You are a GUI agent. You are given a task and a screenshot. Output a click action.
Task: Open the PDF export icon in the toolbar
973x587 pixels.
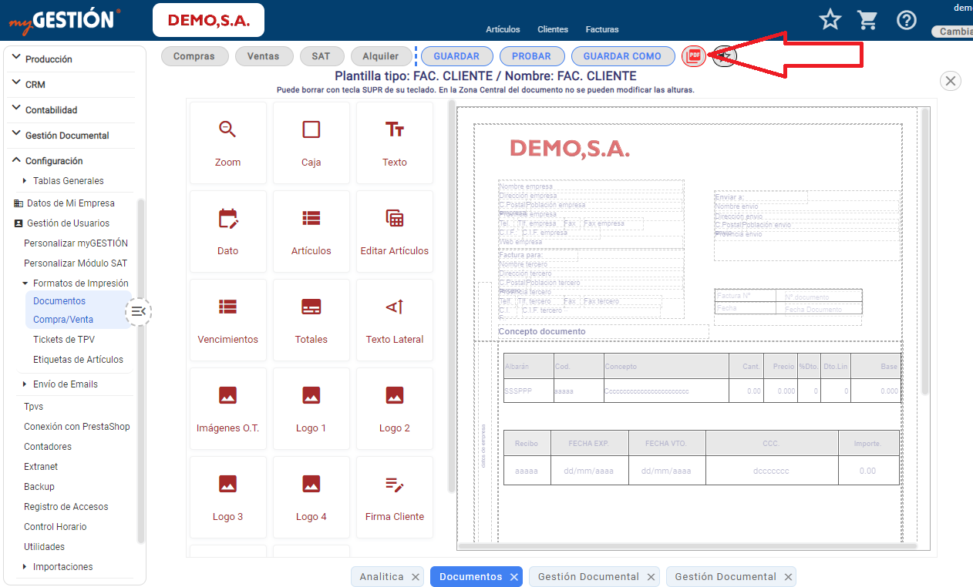[693, 56]
